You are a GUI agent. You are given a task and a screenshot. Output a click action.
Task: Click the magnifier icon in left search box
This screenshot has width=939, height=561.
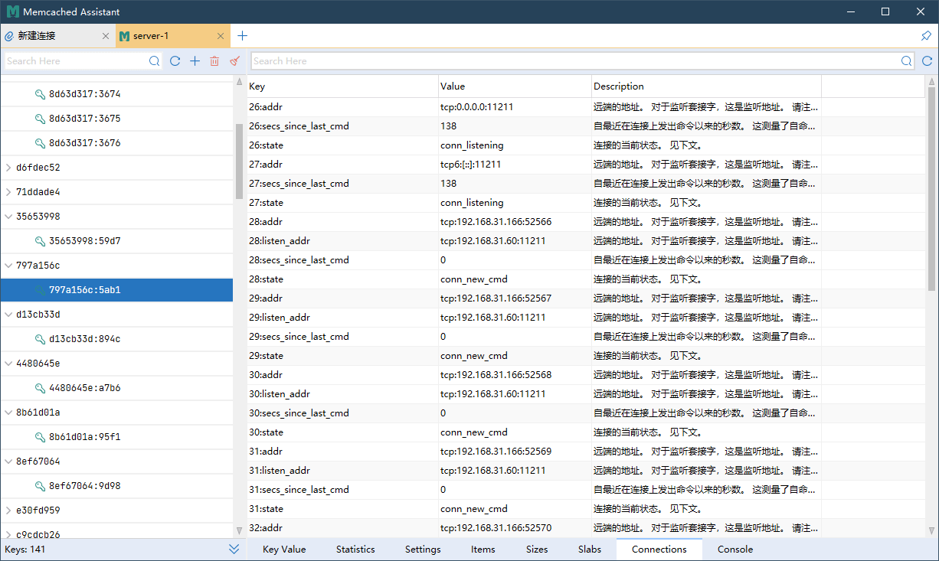coord(155,61)
